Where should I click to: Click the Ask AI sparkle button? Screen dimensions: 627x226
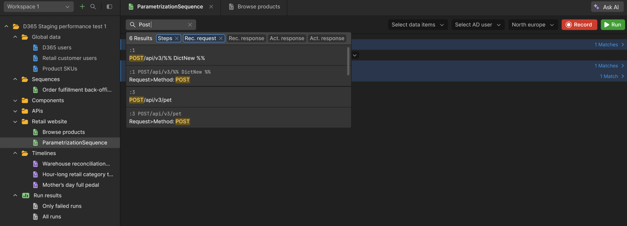tap(607, 7)
